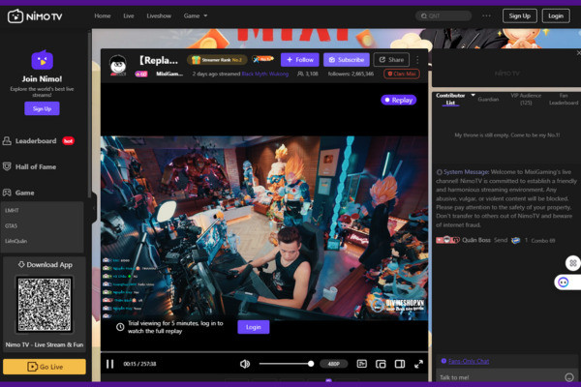Select the Contributor List tab
Viewport: 581px width, 387px height.
click(450, 99)
